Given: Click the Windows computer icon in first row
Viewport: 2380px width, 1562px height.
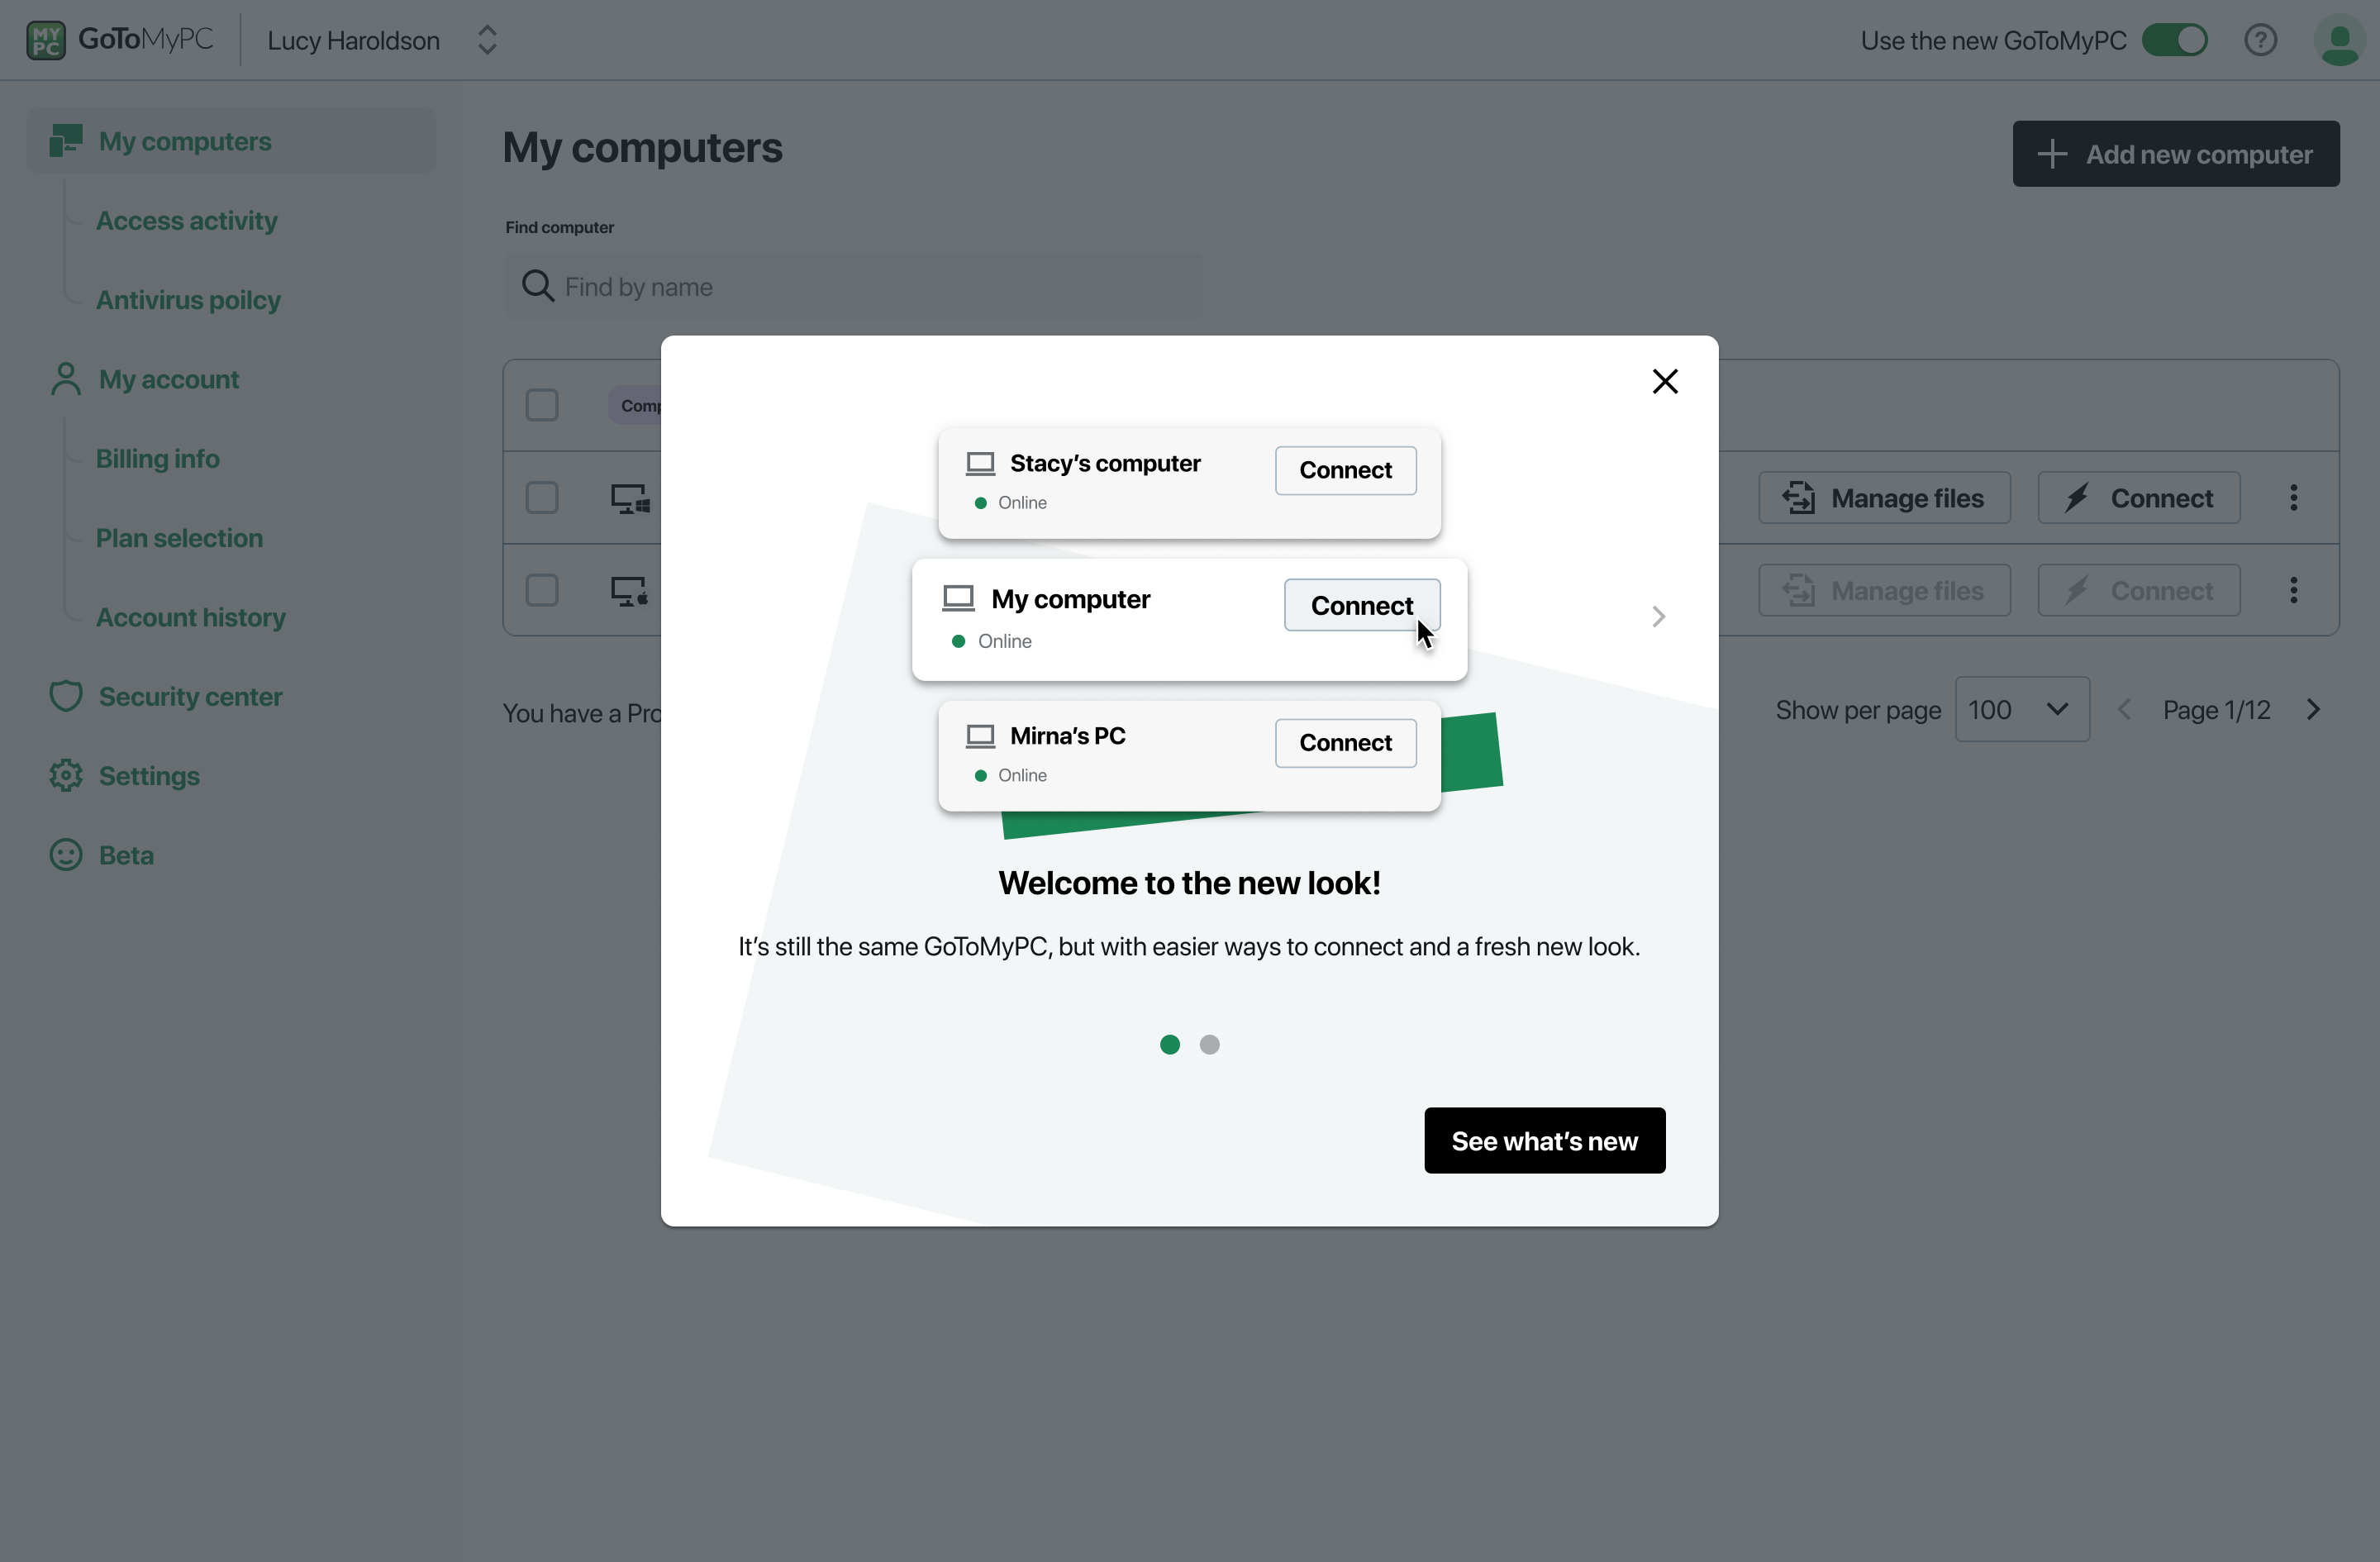Looking at the screenshot, I should pos(630,498).
